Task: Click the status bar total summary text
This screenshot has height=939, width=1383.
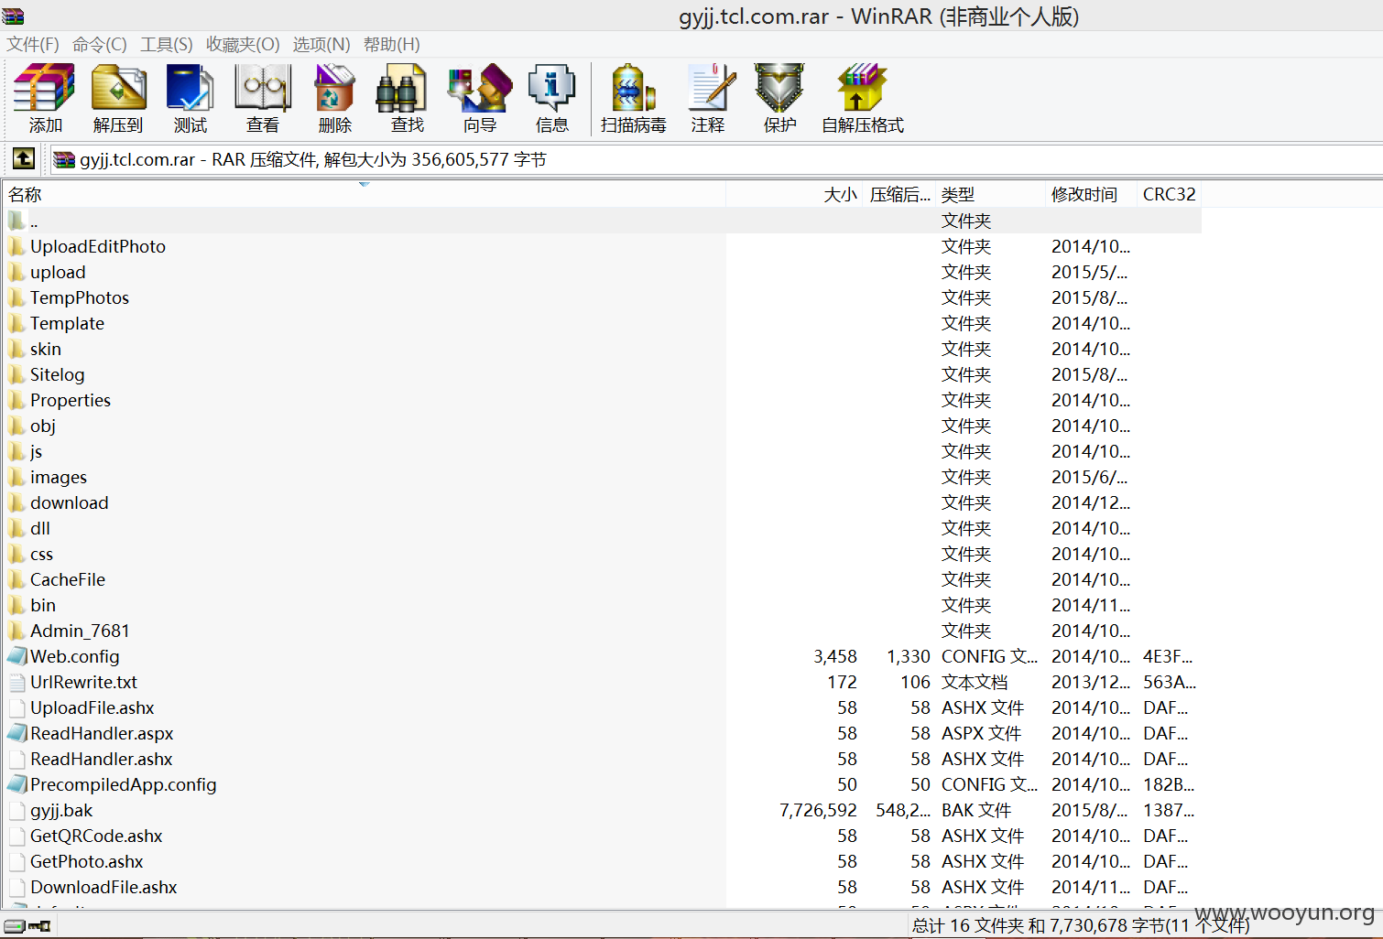Action: pos(1080,925)
